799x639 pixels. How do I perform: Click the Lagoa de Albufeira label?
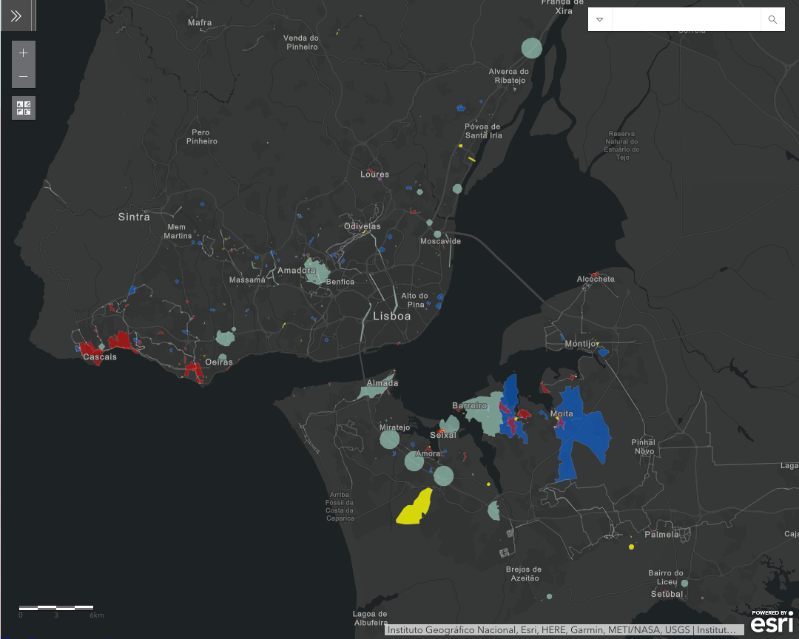click(371, 618)
